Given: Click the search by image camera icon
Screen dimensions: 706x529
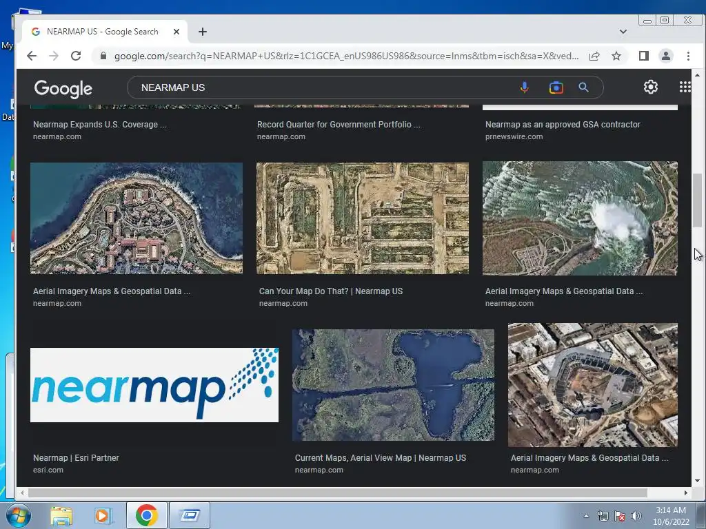Looking at the screenshot, I should coord(556,87).
